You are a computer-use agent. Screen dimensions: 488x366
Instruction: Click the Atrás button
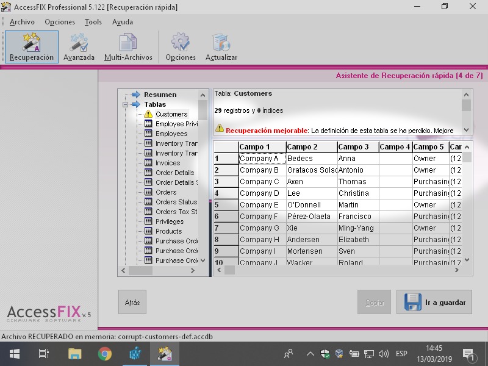click(x=132, y=302)
